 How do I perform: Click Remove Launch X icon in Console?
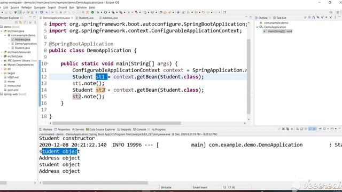[x=283, y=129]
